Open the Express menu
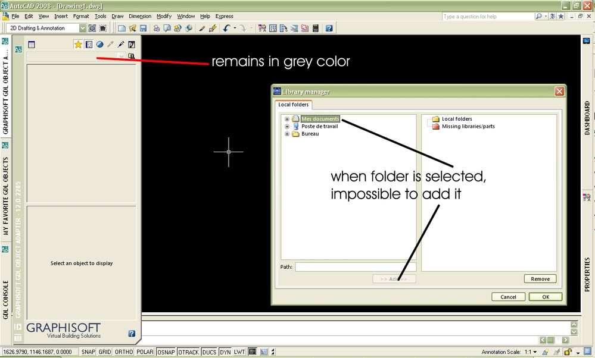Image resolution: width=595 pixels, height=358 pixels. click(x=225, y=16)
